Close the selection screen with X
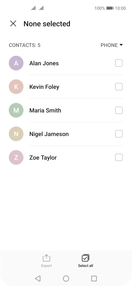Image resolution: width=132 pixels, height=286 pixels. pos(13,24)
